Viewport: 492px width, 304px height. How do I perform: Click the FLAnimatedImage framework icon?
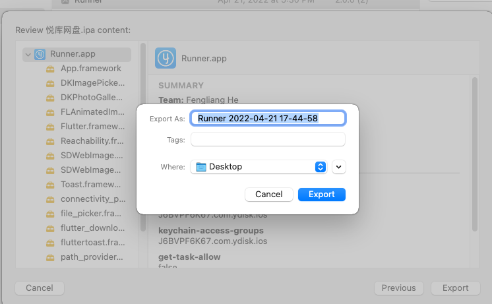coord(50,112)
